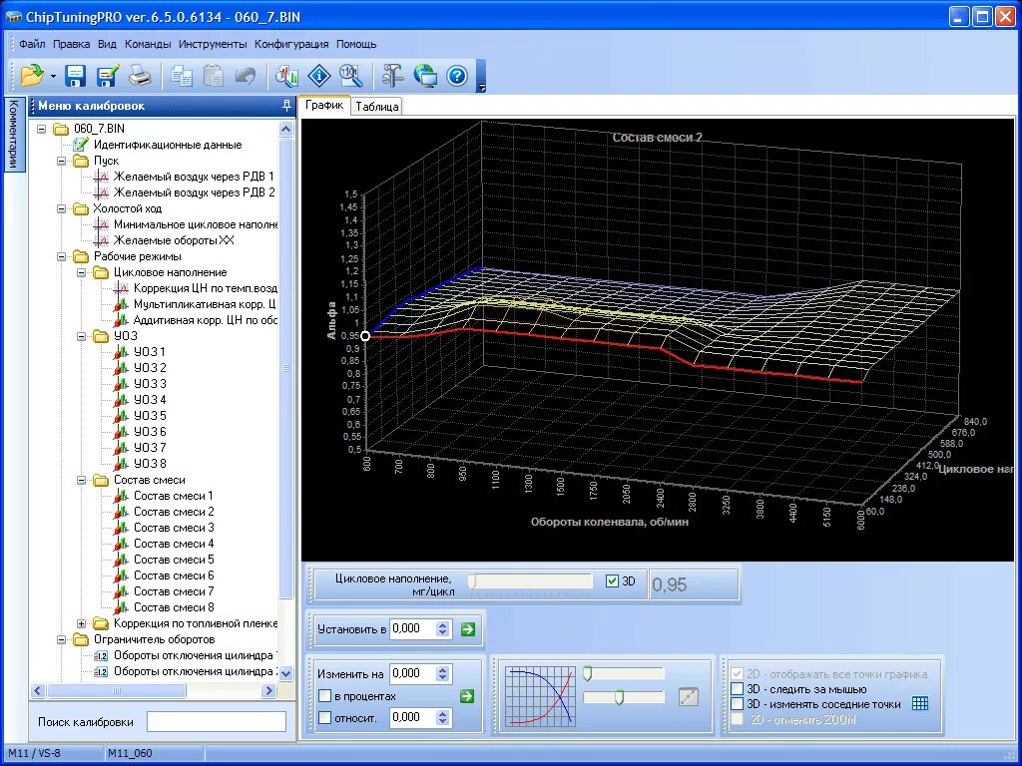Open help with the question mark icon
The image size is (1022, 766).
(457, 76)
